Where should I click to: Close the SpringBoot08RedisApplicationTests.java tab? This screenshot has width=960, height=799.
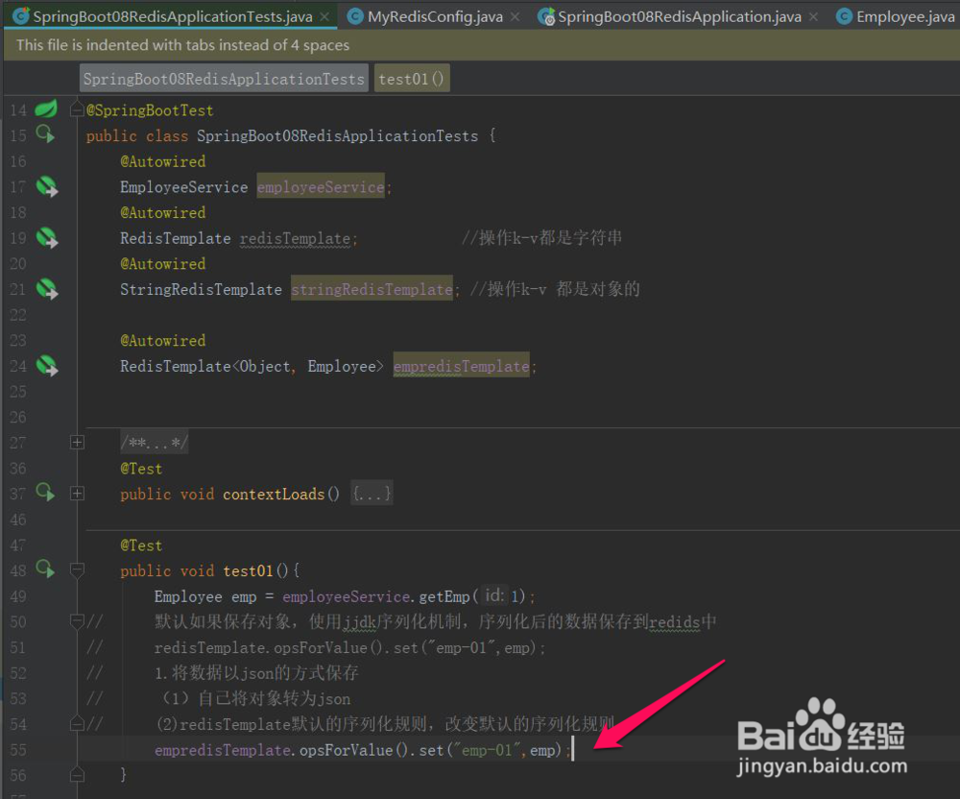point(324,16)
